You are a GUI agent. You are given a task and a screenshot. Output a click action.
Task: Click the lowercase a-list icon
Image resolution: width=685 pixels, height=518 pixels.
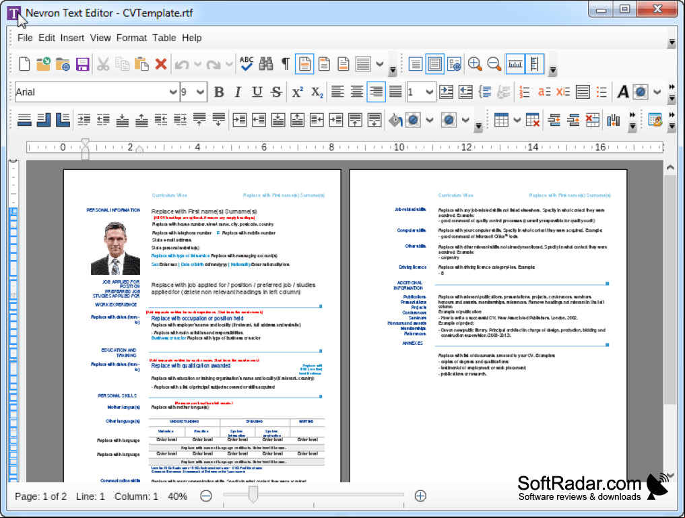pos(544,92)
